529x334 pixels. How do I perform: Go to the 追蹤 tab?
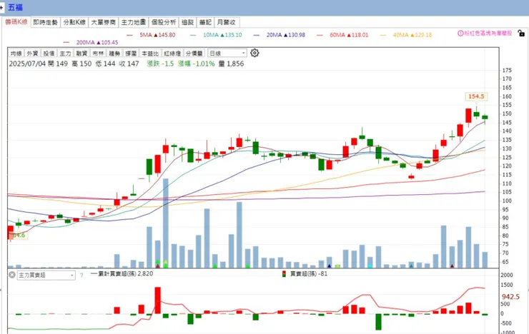[187, 22]
